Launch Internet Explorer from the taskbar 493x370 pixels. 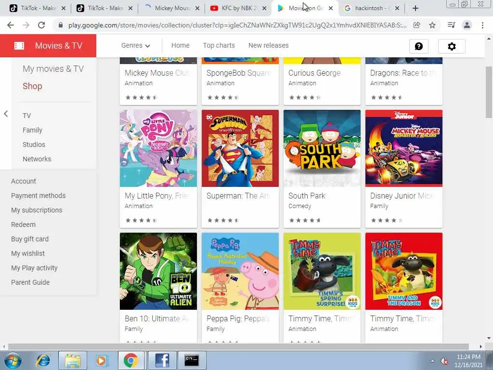point(43,360)
